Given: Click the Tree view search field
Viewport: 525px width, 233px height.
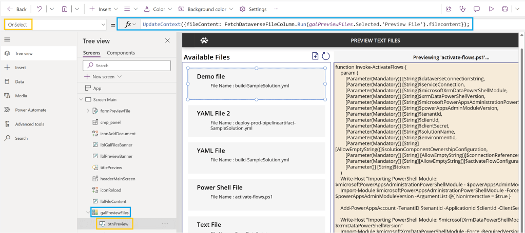Looking at the screenshot, I should click(x=127, y=66).
